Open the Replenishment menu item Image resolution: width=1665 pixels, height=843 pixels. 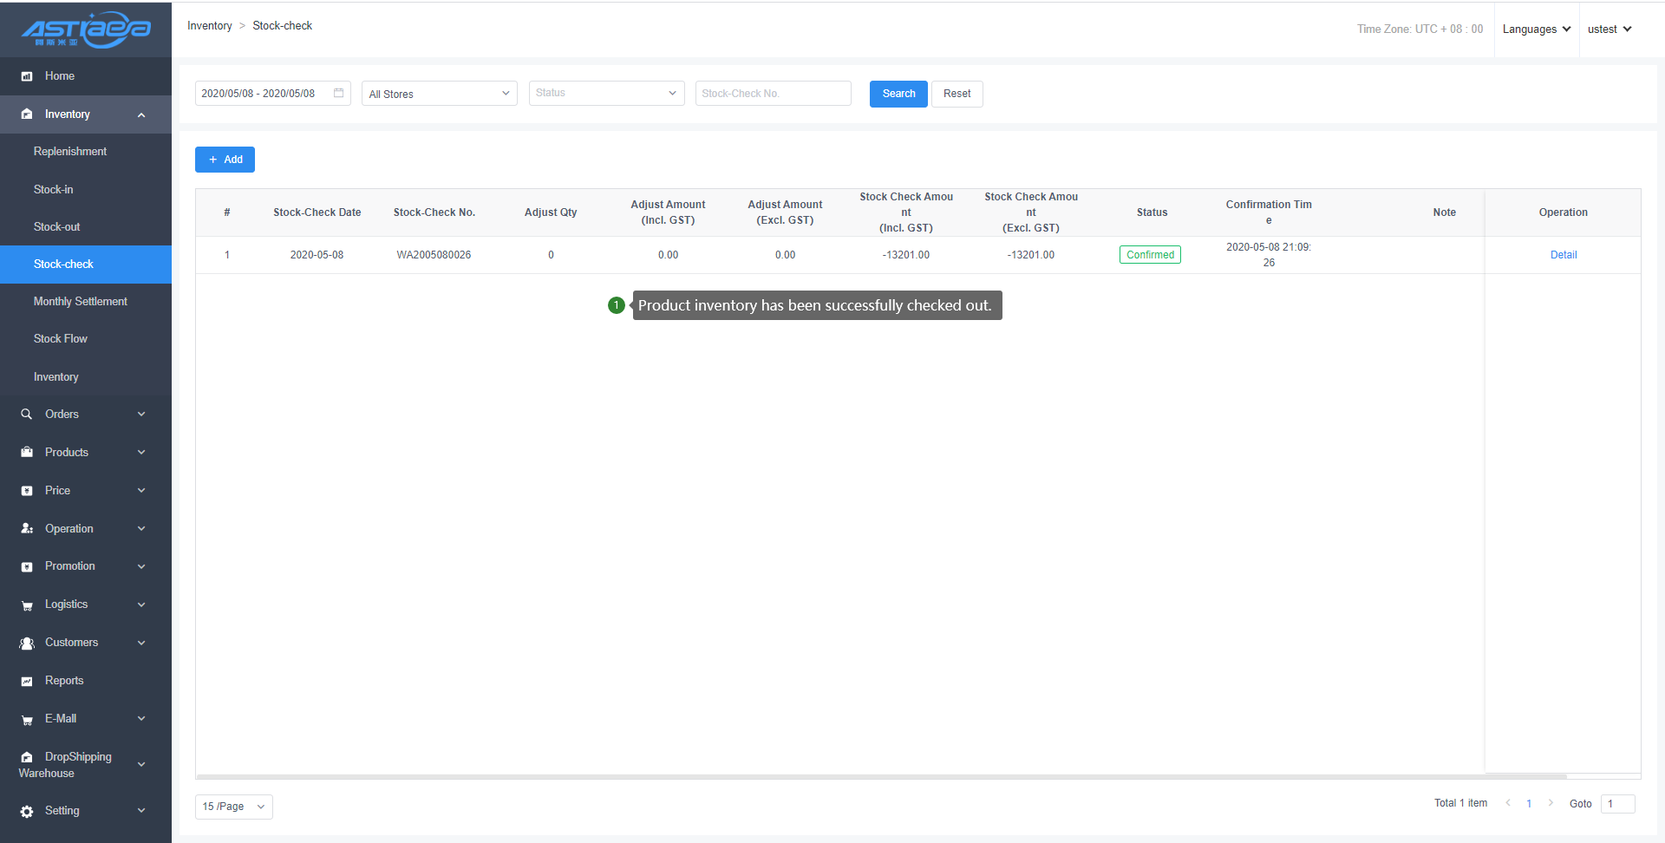(70, 152)
